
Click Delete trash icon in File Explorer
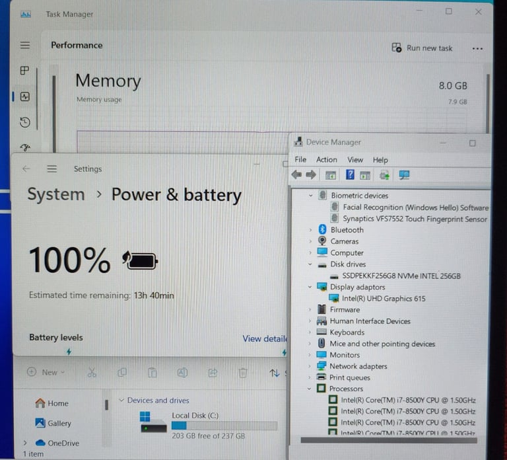point(242,373)
